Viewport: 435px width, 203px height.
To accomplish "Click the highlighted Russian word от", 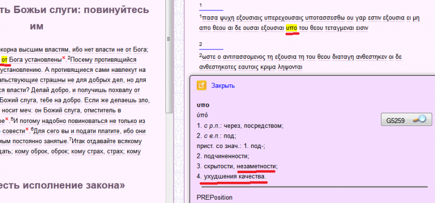I will point(4,59).
